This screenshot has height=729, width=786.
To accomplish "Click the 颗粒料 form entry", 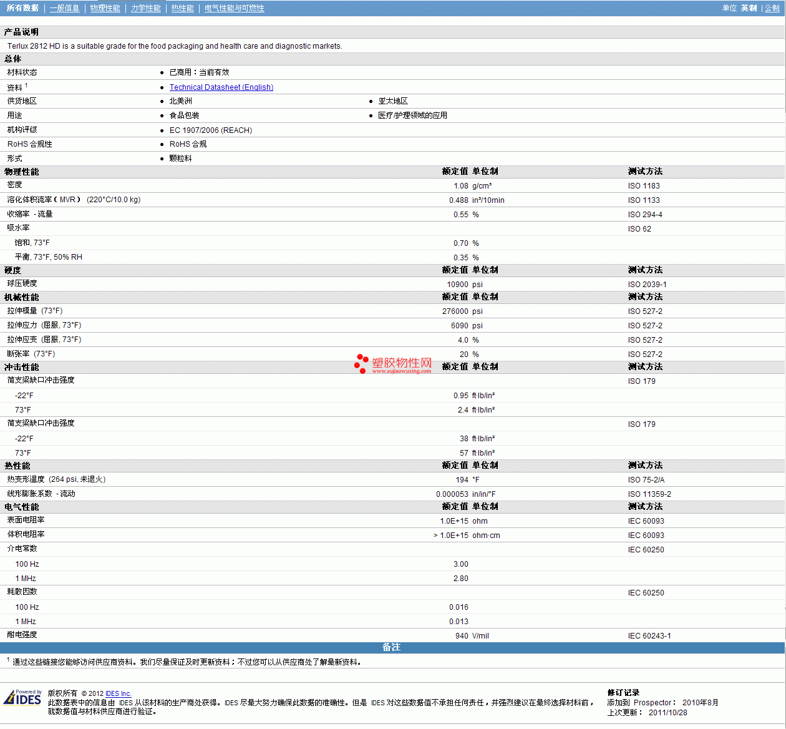I will pos(181,159).
